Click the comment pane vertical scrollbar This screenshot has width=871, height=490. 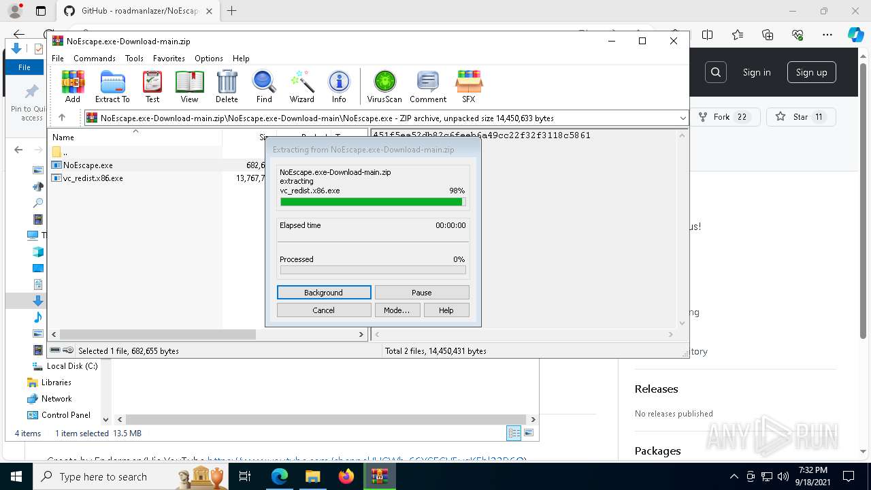click(x=683, y=229)
